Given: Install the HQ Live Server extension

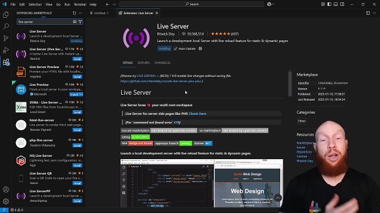Looking at the screenshot, I should (x=77, y=166).
